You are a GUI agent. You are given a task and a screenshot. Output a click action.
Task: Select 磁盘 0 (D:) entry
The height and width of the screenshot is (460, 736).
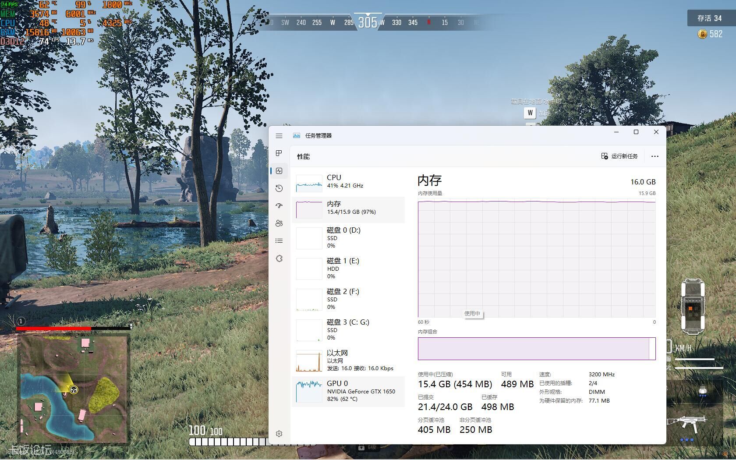tap(348, 238)
